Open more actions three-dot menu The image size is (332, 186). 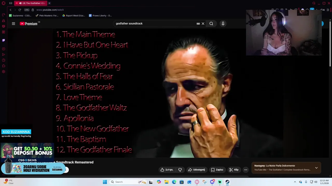tap(246, 170)
